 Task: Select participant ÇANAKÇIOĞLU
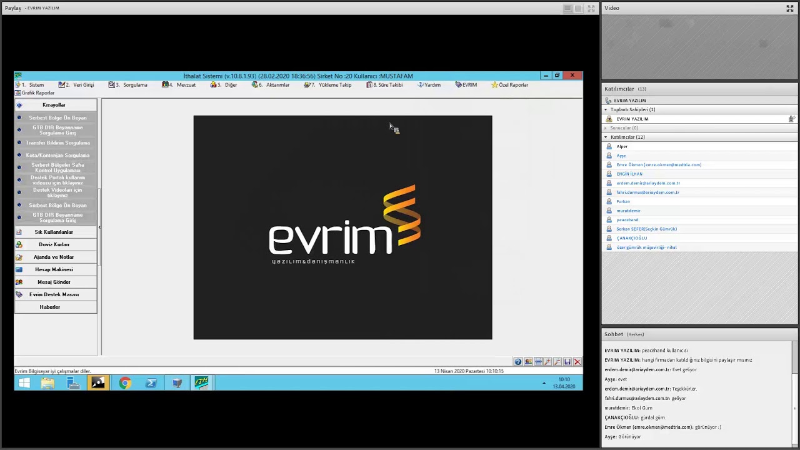pyautogui.click(x=699, y=238)
